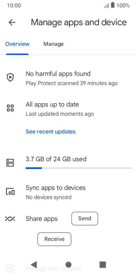
Task: Open 3.7 GB of 24 GB used
Action: pyautogui.click(x=56, y=159)
